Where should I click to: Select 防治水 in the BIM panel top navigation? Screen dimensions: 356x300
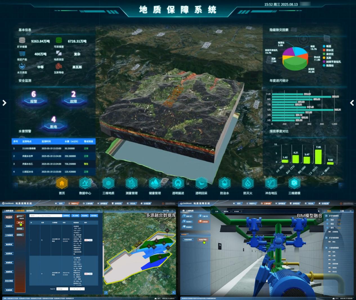(310, 203)
